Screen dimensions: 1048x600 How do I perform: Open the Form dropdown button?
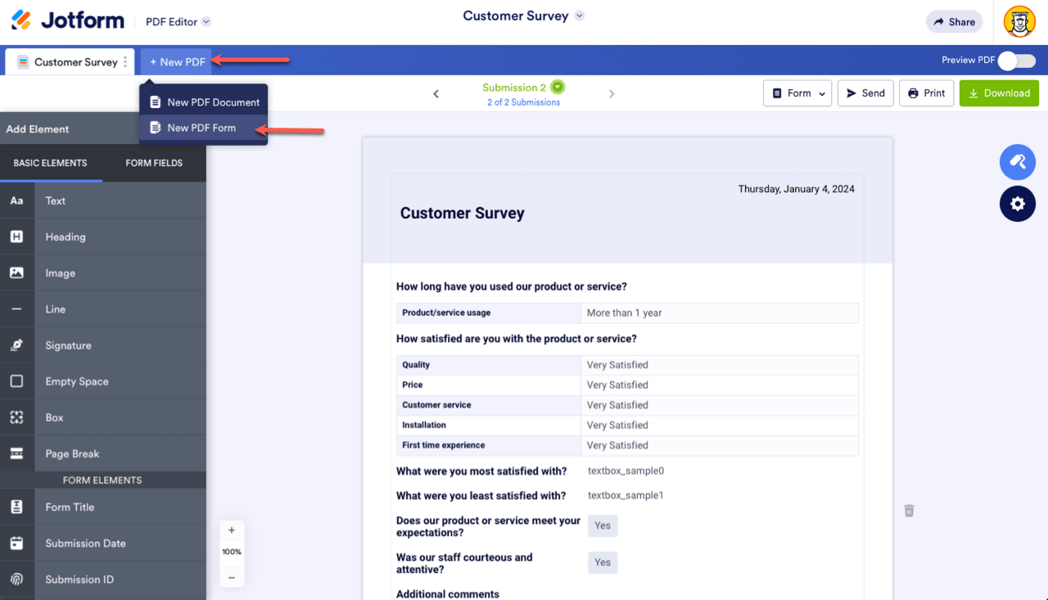point(797,93)
